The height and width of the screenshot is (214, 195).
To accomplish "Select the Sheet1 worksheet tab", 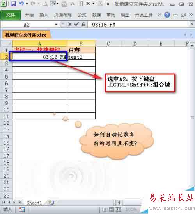I will 34,203.
